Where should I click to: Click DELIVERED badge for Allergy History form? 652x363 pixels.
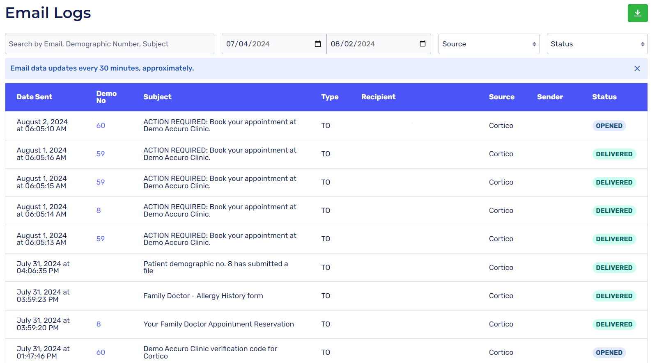click(614, 296)
